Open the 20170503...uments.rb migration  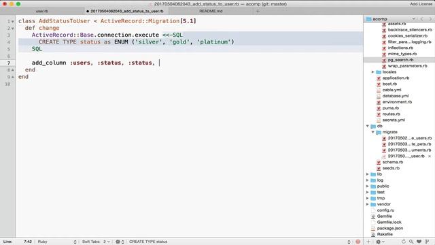pos(409,150)
